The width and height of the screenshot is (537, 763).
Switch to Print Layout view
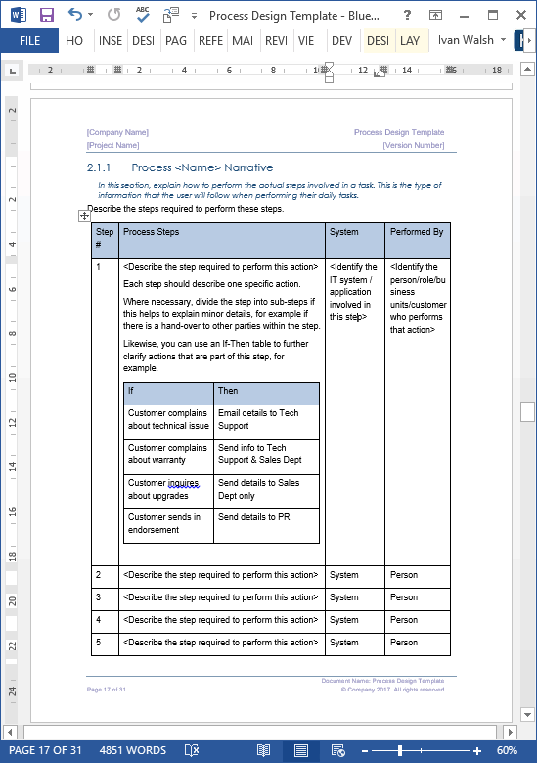coord(301,750)
